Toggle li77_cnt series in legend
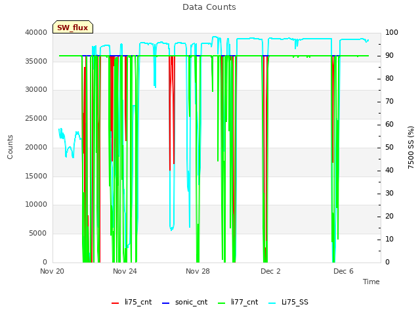420x315 pixels. 238,302
